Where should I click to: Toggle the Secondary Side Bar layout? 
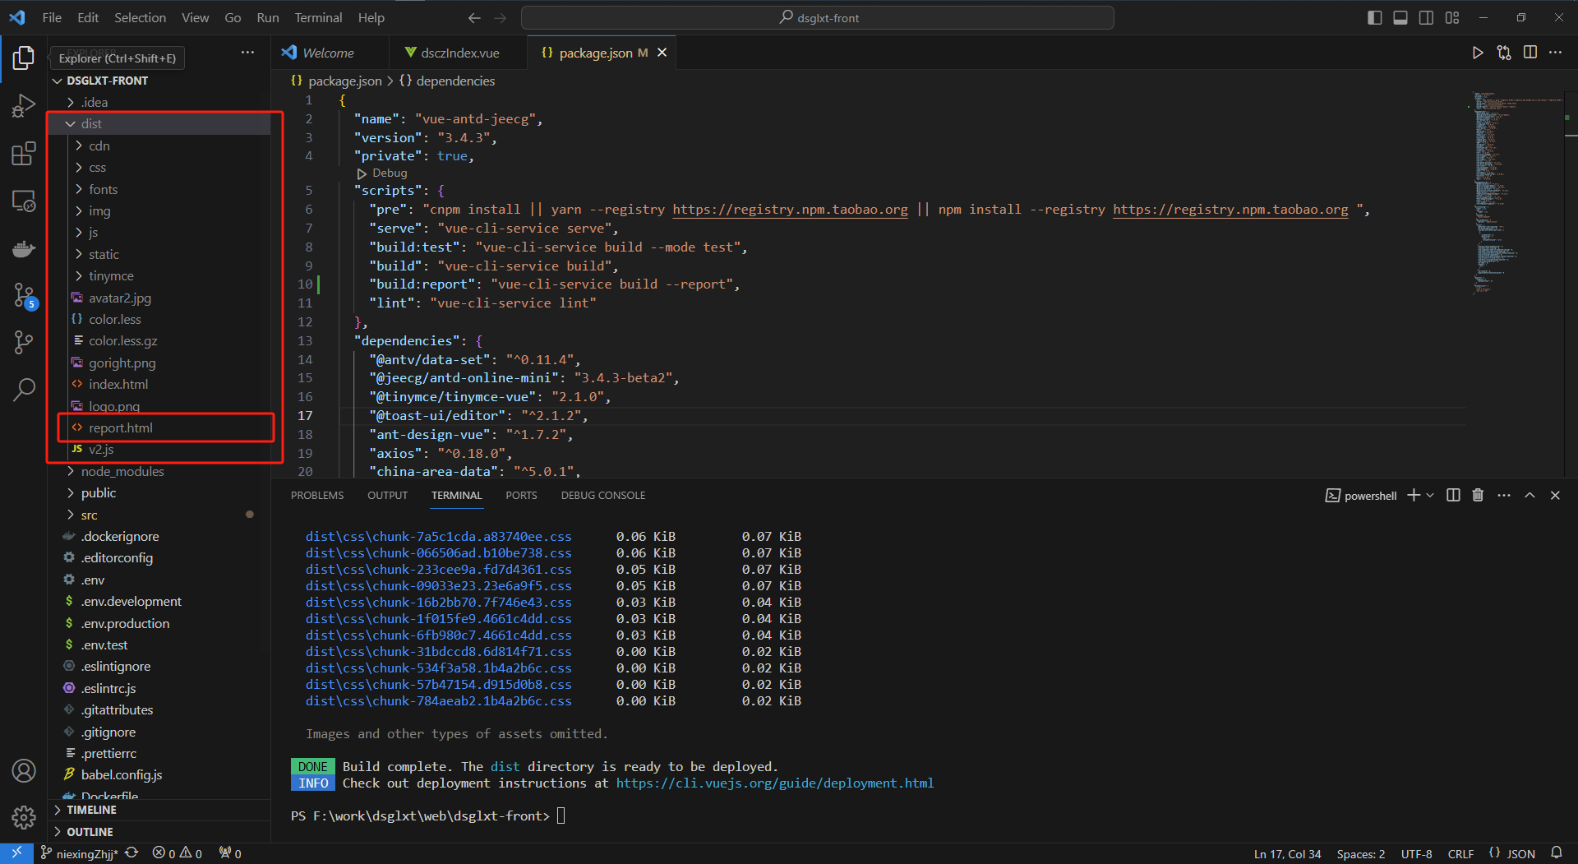click(1427, 18)
